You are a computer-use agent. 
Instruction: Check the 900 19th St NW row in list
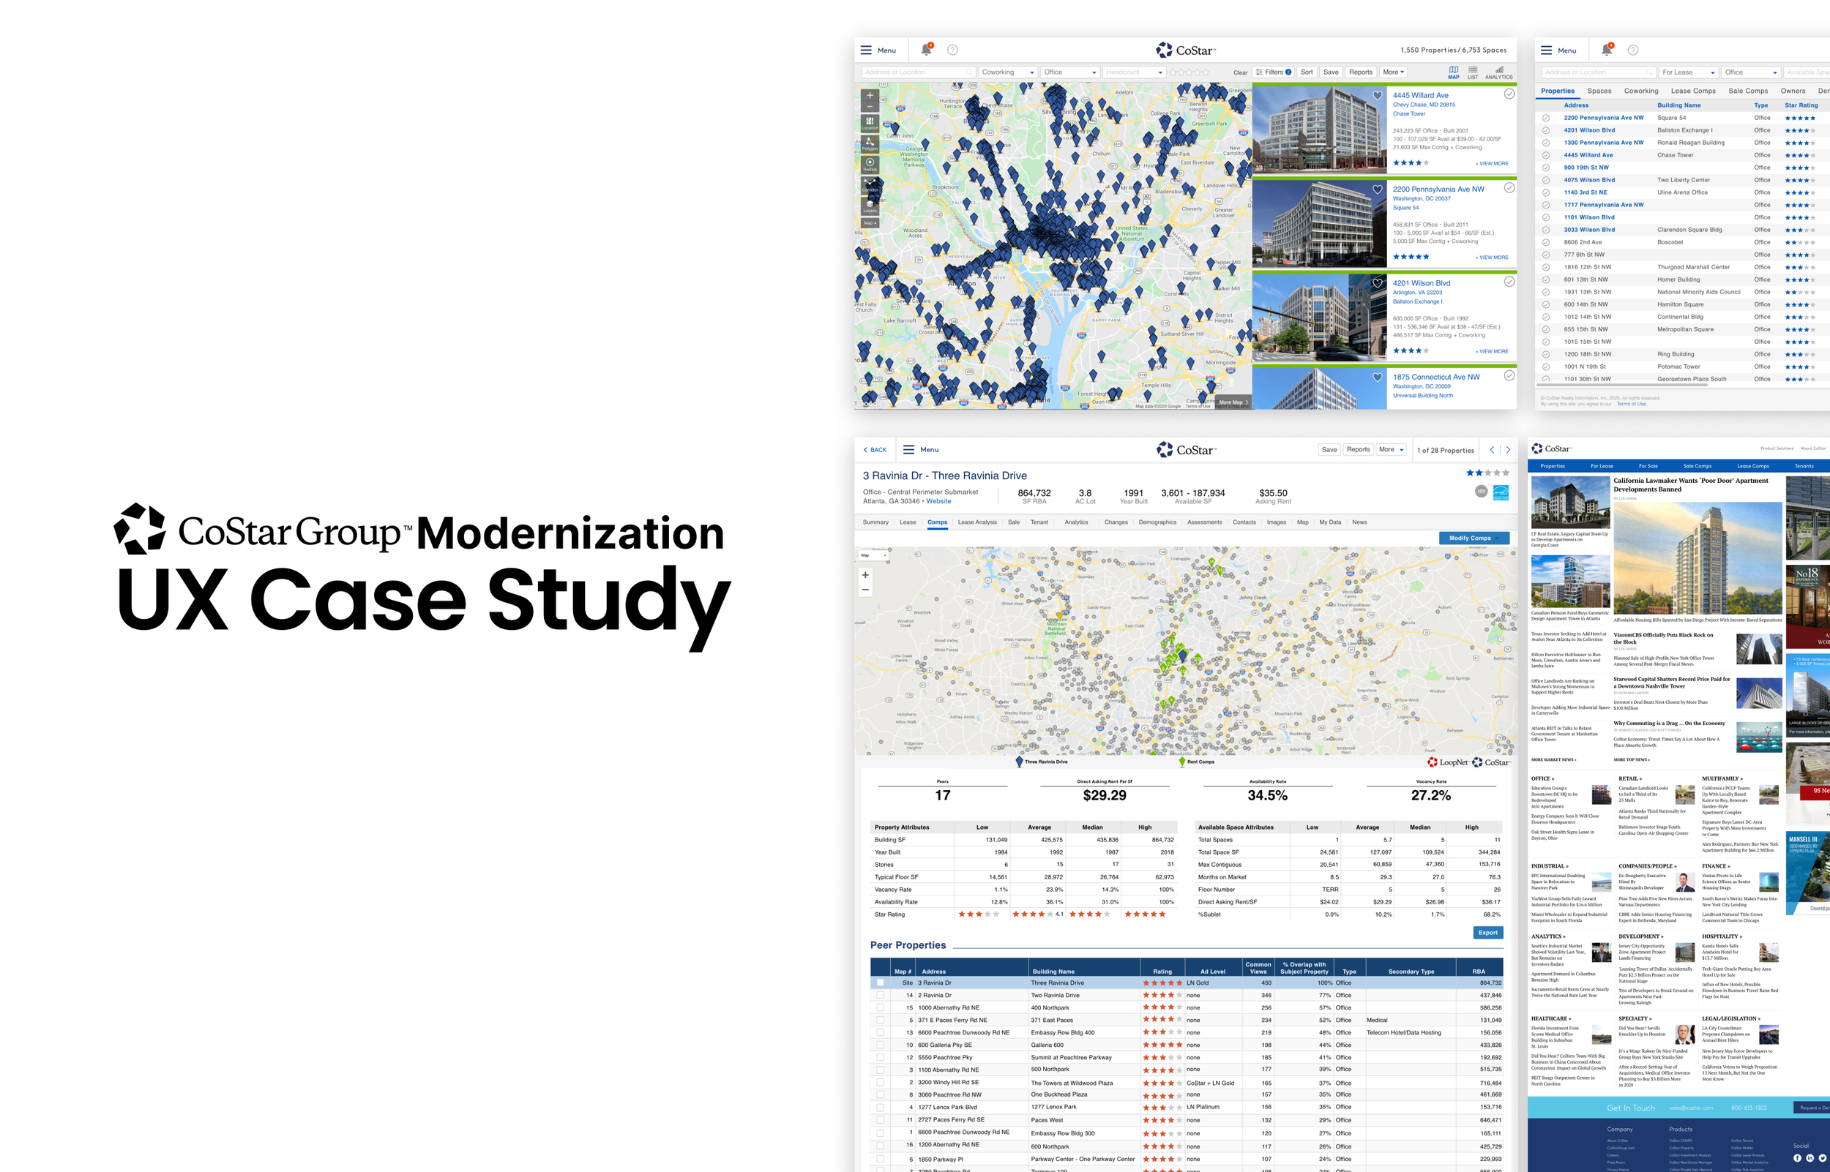(1546, 168)
